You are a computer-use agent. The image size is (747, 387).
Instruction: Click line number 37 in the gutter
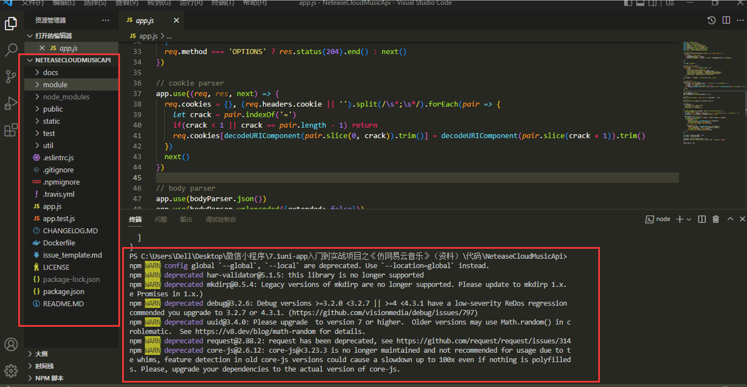pos(137,94)
